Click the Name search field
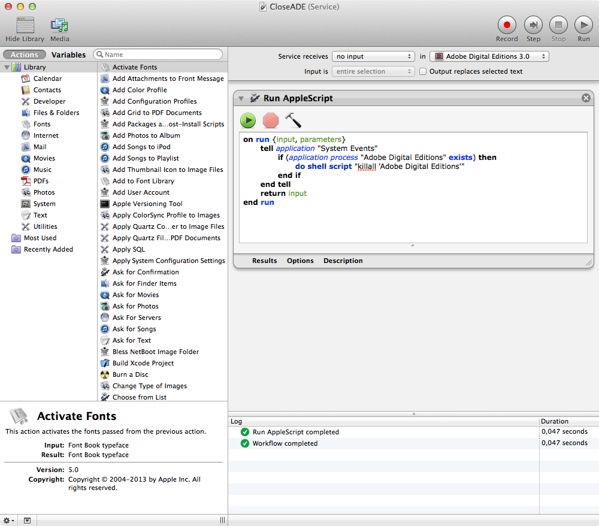This screenshot has width=599, height=526. [x=162, y=55]
